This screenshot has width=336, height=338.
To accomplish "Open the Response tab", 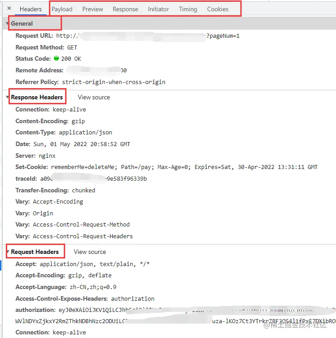I will [125, 9].
